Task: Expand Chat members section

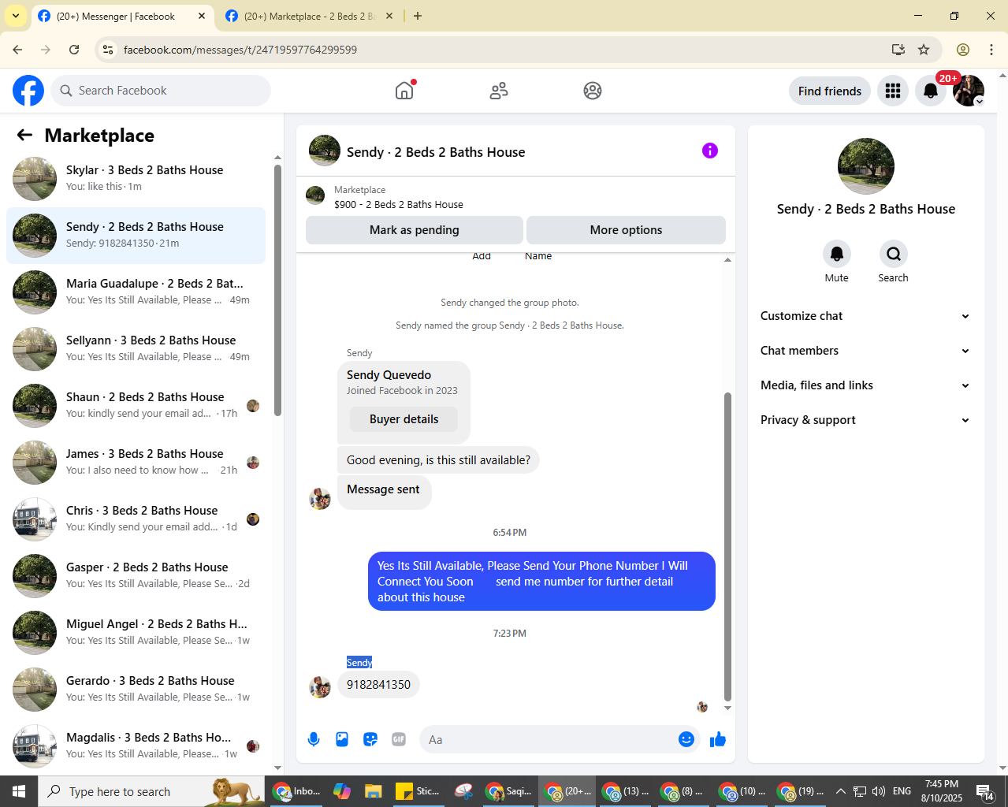Action: 865,351
